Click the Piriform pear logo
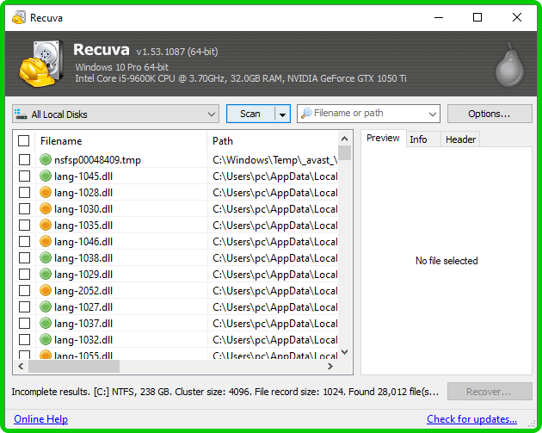Viewport: 542px width, 433px height. tap(509, 65)
